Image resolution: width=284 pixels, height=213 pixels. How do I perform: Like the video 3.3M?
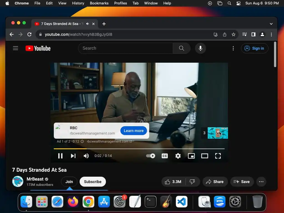[x=173, y=182]
